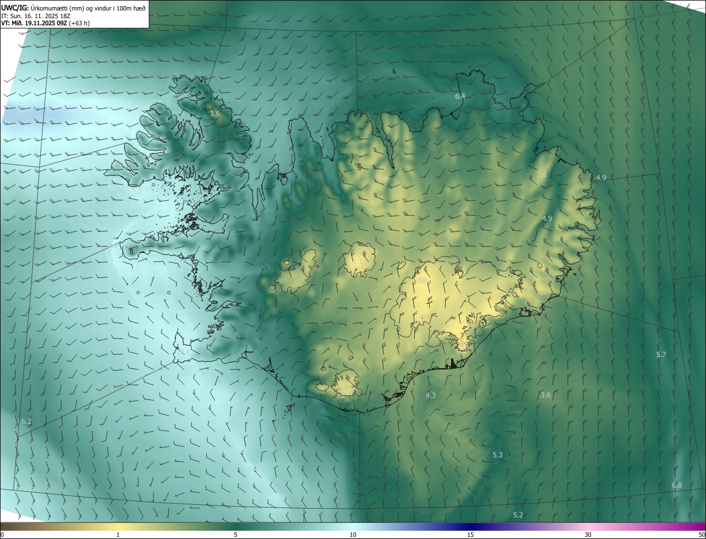This screenshot has width=706, height=539.
Task: Click the colour scale tick label "0"
Action: (x=2, y=535)
